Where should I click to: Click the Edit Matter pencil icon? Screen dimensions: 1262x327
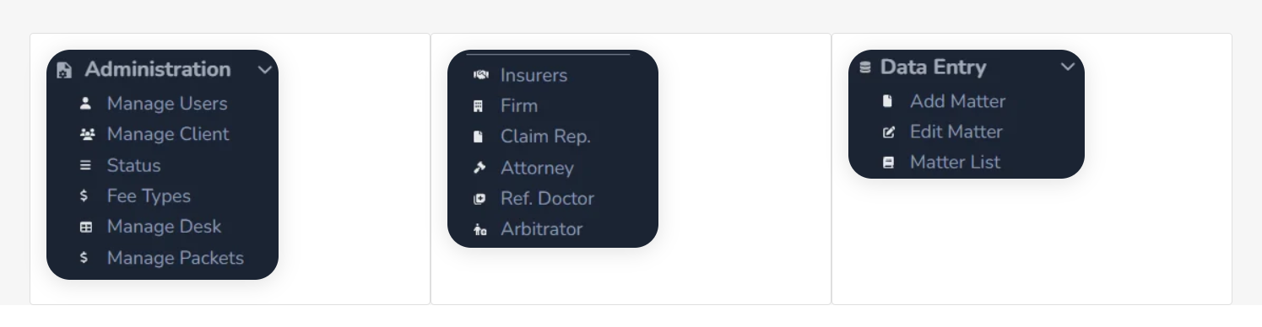point(888,132)
